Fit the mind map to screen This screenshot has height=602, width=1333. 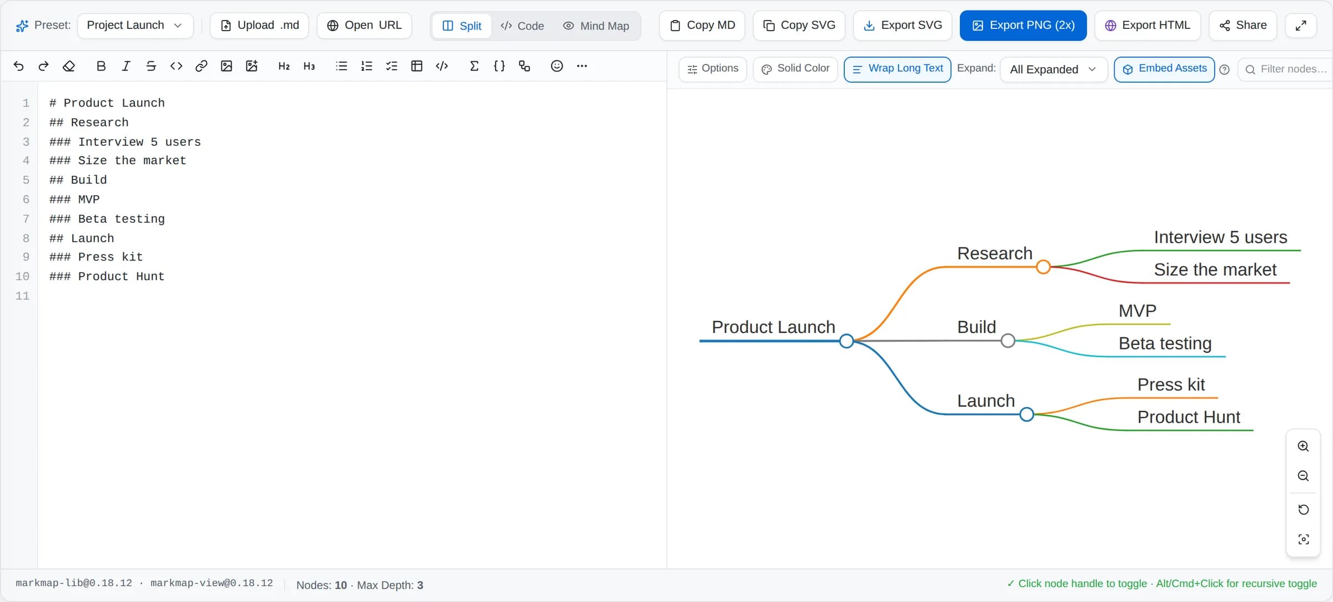1303,539
